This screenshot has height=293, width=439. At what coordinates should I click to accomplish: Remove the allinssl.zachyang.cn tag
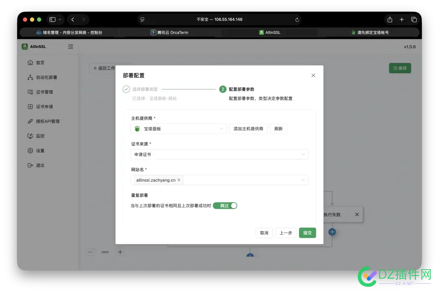[x=179, y=180]
